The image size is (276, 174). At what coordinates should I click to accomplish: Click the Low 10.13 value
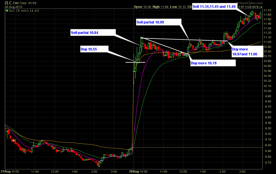coord(178,7)
